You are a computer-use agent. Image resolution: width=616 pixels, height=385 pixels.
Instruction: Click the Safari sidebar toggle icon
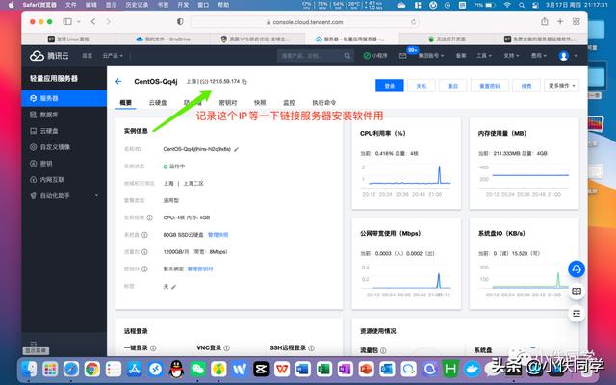(x=67, y=21)
